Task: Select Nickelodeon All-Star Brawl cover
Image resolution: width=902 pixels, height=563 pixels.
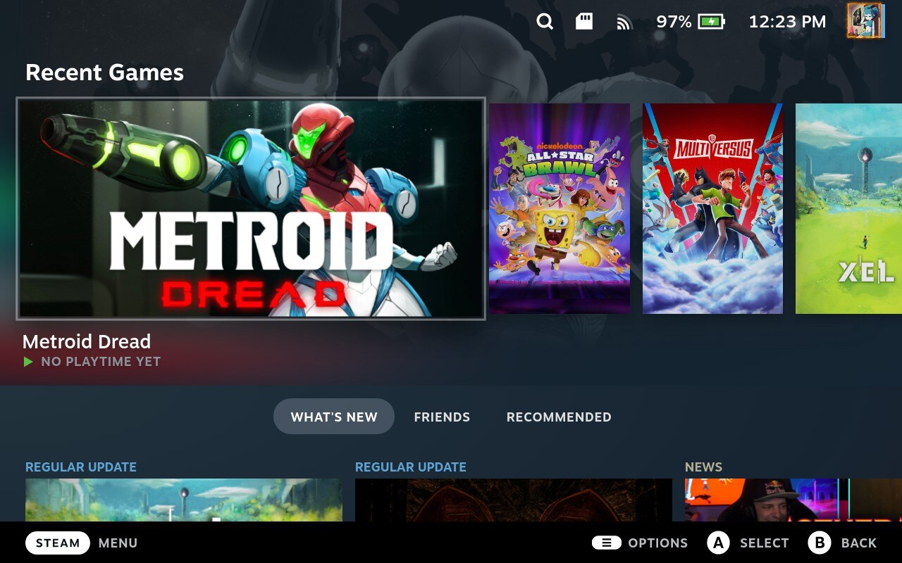Action: point(560,208)
